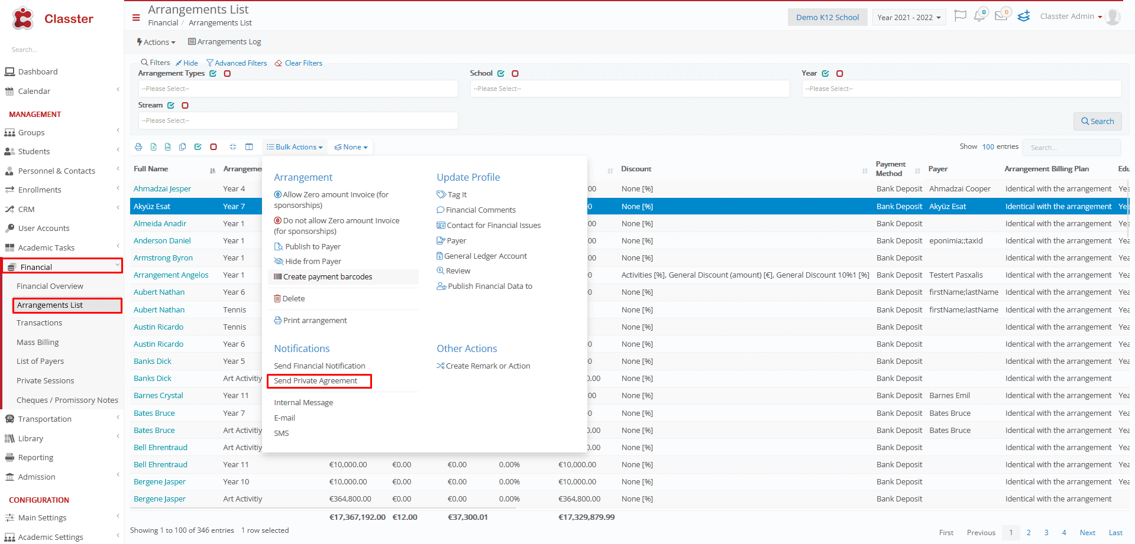Click the table toolbar select-all checkmark icon
1135x544 pixels.
198,147
